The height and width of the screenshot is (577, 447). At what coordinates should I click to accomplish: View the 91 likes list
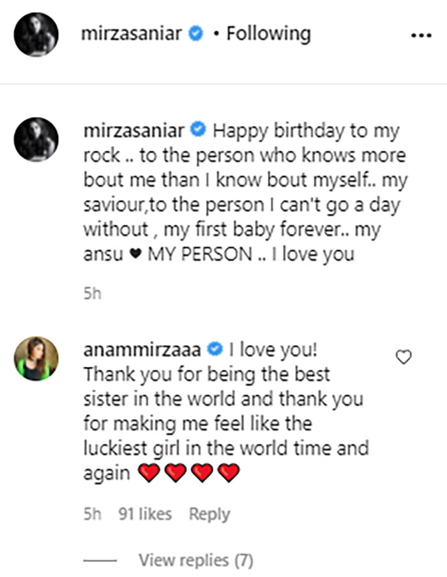(x=145, y=514)
